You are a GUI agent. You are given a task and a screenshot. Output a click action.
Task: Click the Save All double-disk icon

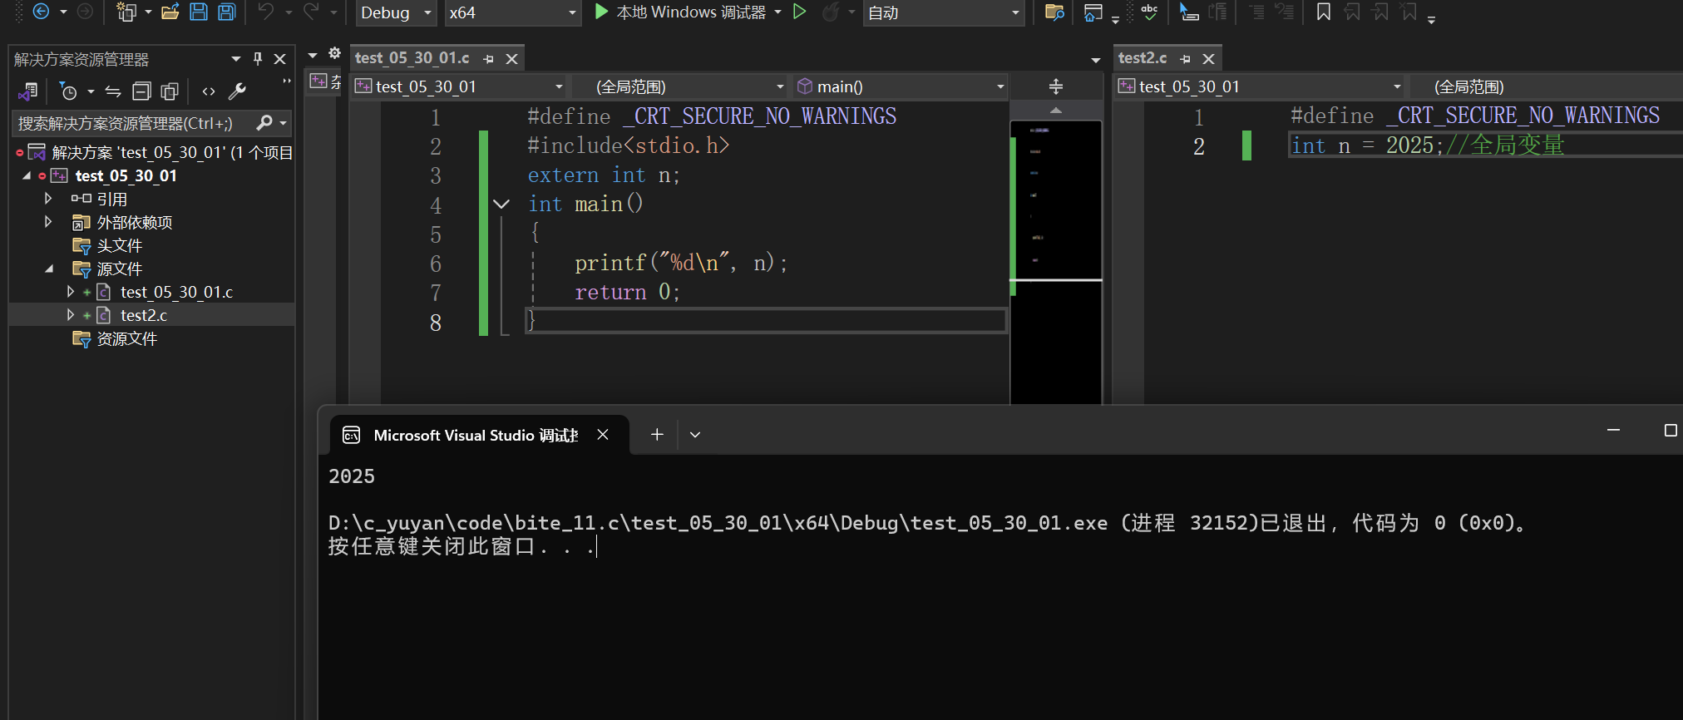(x=227, y=12)
